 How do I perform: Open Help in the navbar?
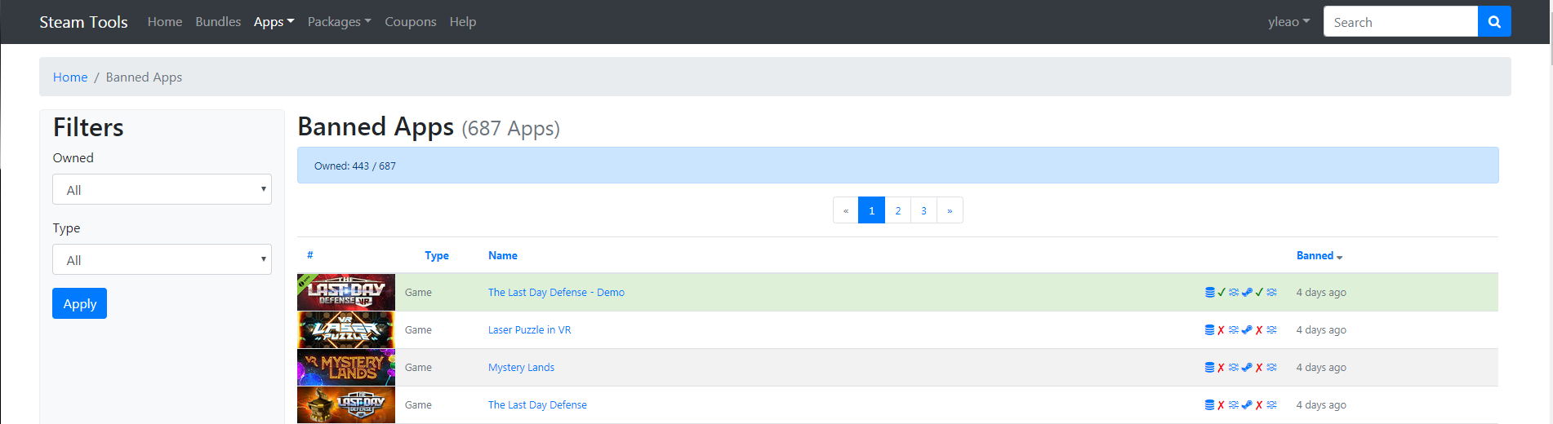pyautogui.click(x=463, y=22)
